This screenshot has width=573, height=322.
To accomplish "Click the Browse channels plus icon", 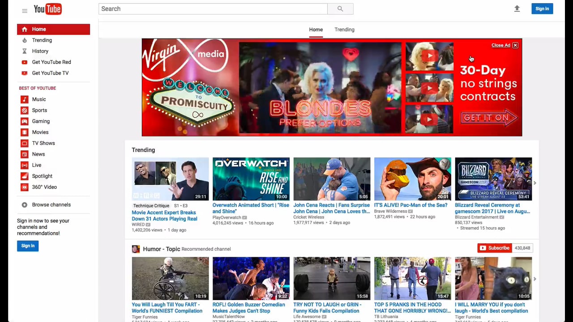I will (25, 205).
